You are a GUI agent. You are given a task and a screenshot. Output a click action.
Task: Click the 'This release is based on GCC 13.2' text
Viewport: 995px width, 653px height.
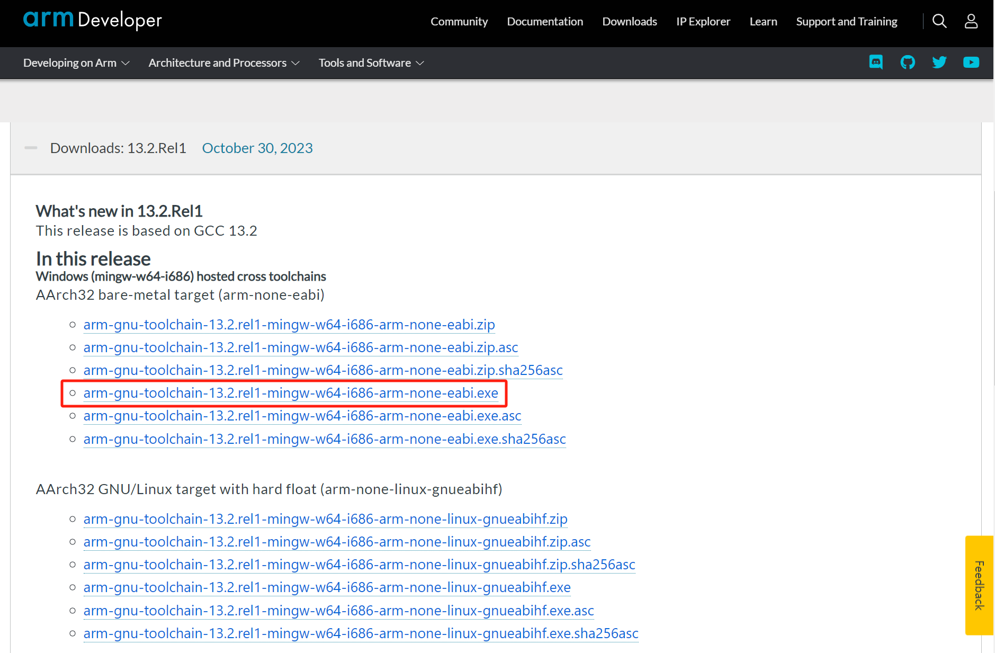click(x=147, y=231)
